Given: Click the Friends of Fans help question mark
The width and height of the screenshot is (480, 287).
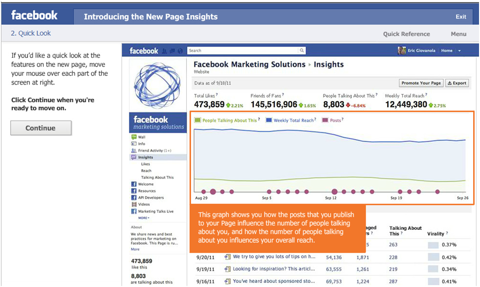Looking at the screenshot, I should [x=283, y=95].
